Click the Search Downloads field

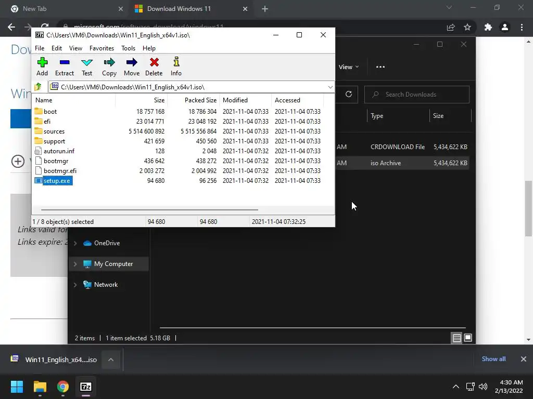[x=417, y=95]
